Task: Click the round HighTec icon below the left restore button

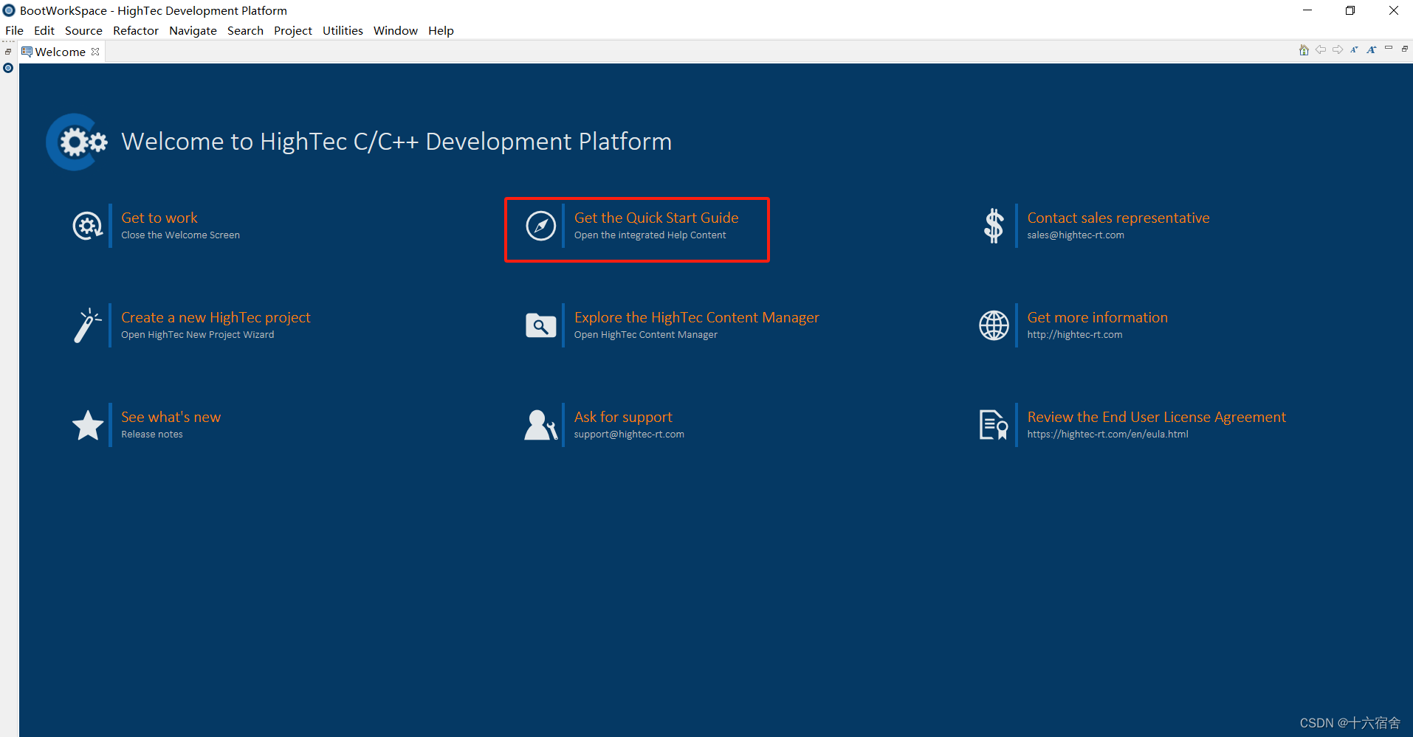Action: coord(8,68)
